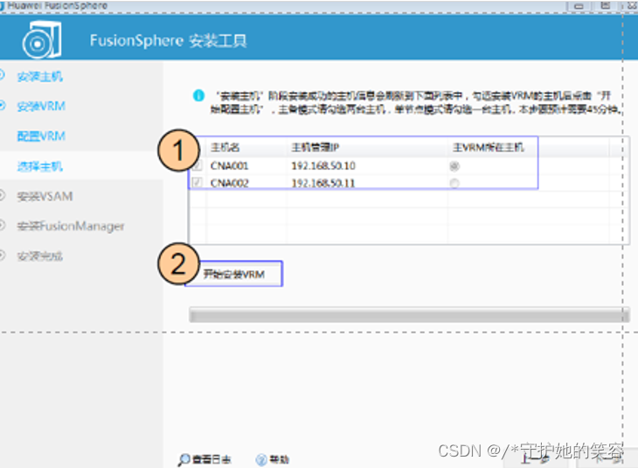Image resolution: width=638 pixels, height=468 pixels.
Task: Select CNA001 as primary VRM host radio
Action: tap(454, 166)
